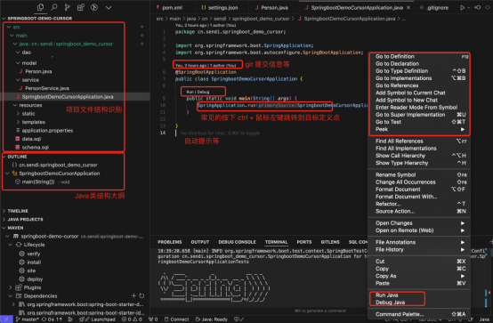Open the Explorer view icon
This screenshot has width=493, height=323.
[x=40, y=7]
